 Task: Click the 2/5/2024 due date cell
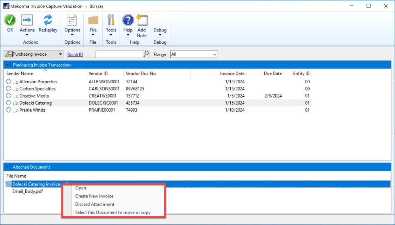273,96
